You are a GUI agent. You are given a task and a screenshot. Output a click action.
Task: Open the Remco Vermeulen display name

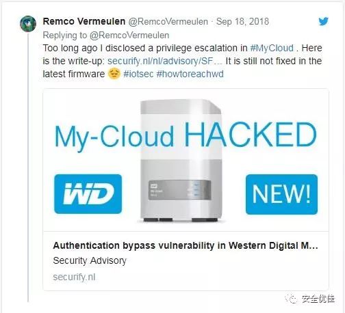pos(84,21)
